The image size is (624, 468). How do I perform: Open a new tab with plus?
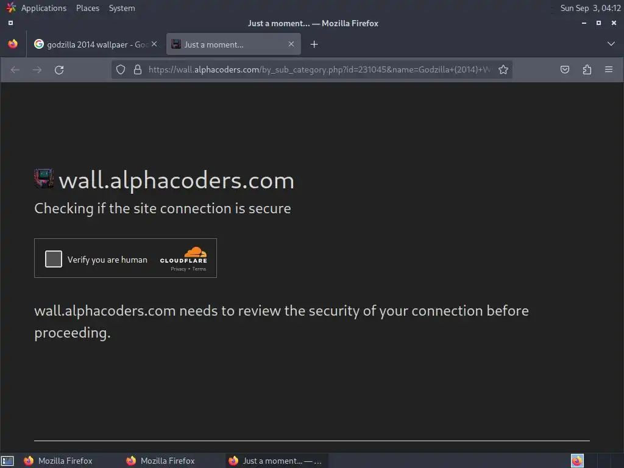tap(314, 44)
